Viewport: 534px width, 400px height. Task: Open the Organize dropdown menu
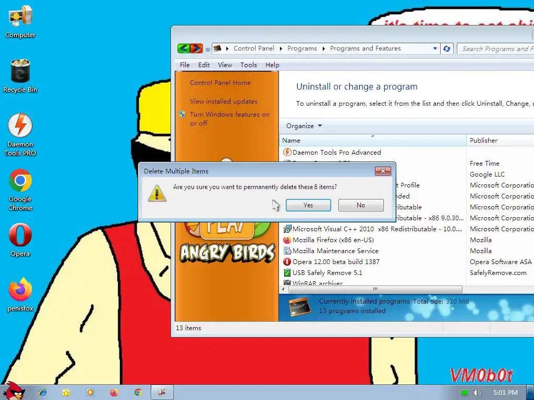coord(304,126)
